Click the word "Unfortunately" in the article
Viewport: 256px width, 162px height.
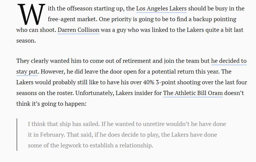pos(94,93)
